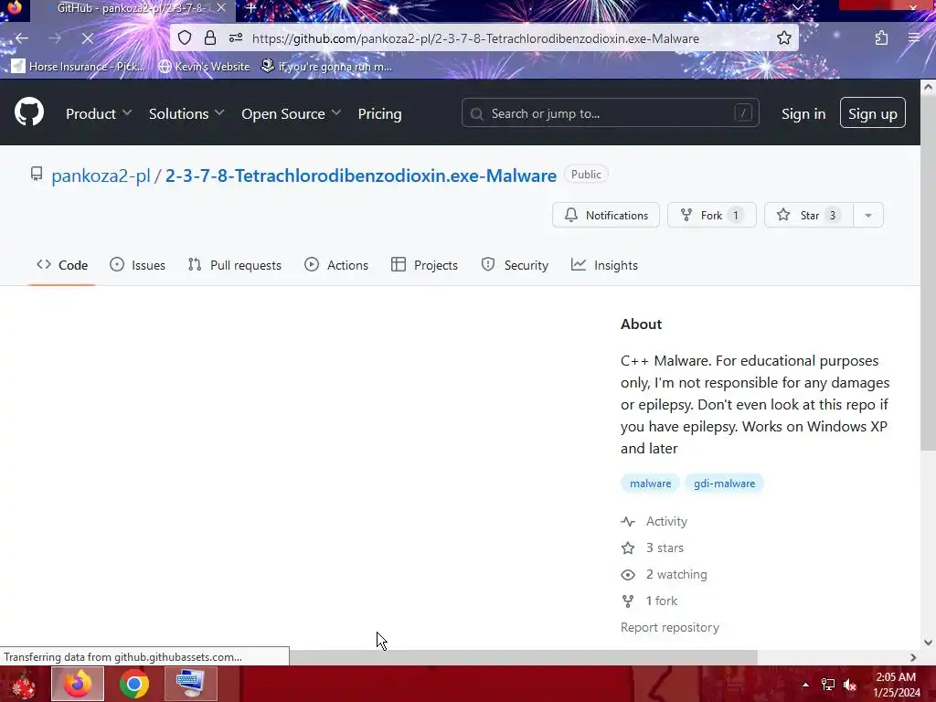Screen dimensions: 936x702
Task: Click the Sign up button
Action: [872, 112]
